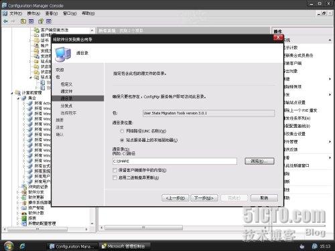Toggle the Show/Hide Action Pane toolbar icon
Image resolution: width=335 pixels, height=251 pixels.
tap(49, 21)
